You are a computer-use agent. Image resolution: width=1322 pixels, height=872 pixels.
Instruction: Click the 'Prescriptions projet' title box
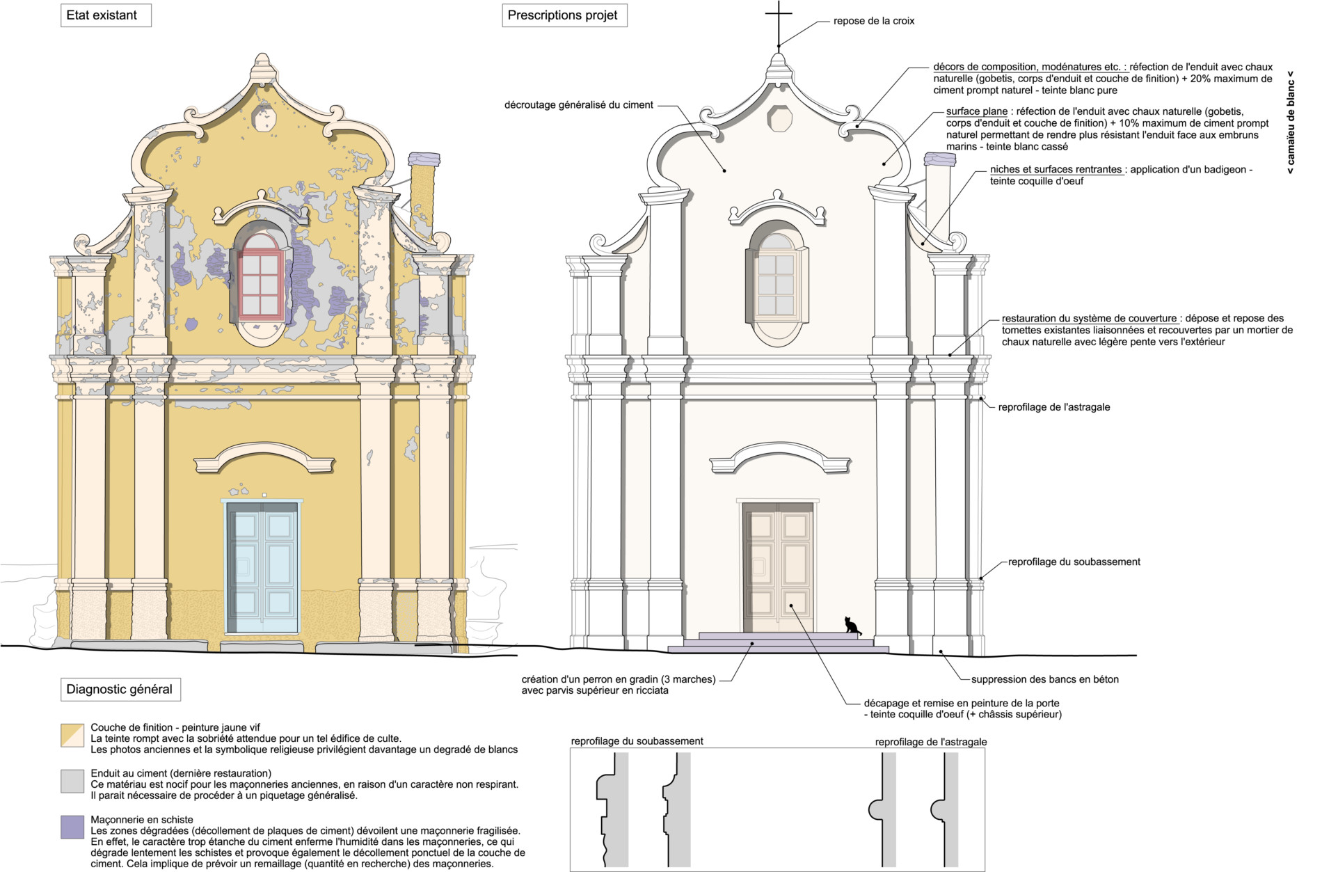click(564, 15)
